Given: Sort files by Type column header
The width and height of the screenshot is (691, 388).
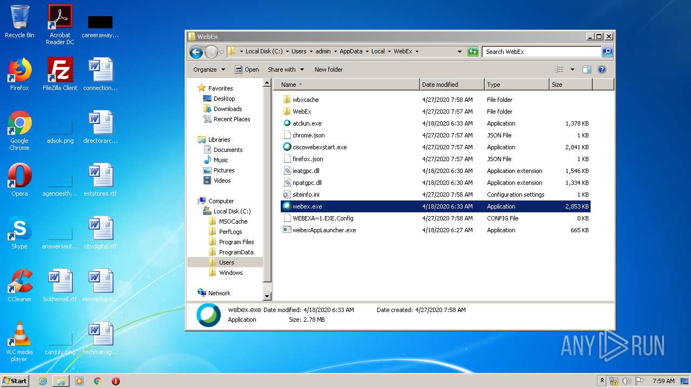Looking at the screenshot, I should click(x=517, y=85).
